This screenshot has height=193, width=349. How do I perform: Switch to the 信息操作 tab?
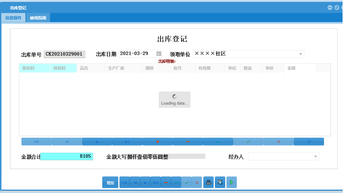[x=13, y=17]
